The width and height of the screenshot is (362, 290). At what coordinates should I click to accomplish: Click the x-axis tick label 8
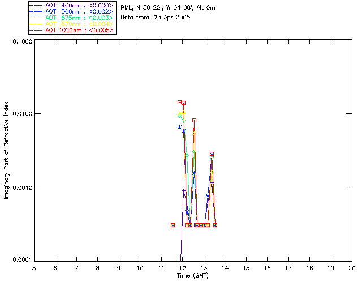(98, 268)
